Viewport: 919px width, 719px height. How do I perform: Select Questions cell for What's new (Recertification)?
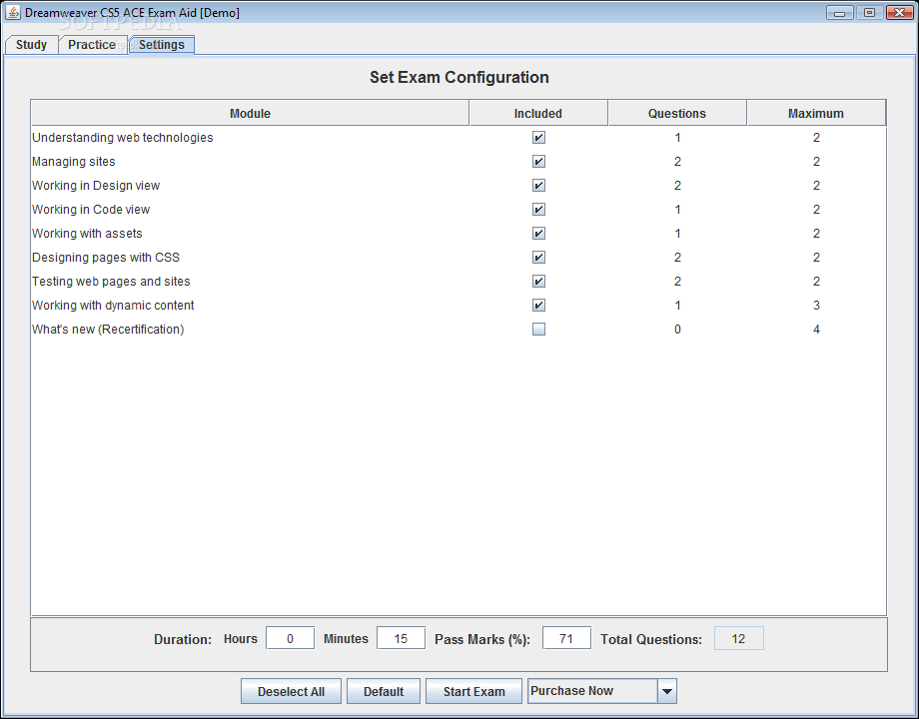677,330
